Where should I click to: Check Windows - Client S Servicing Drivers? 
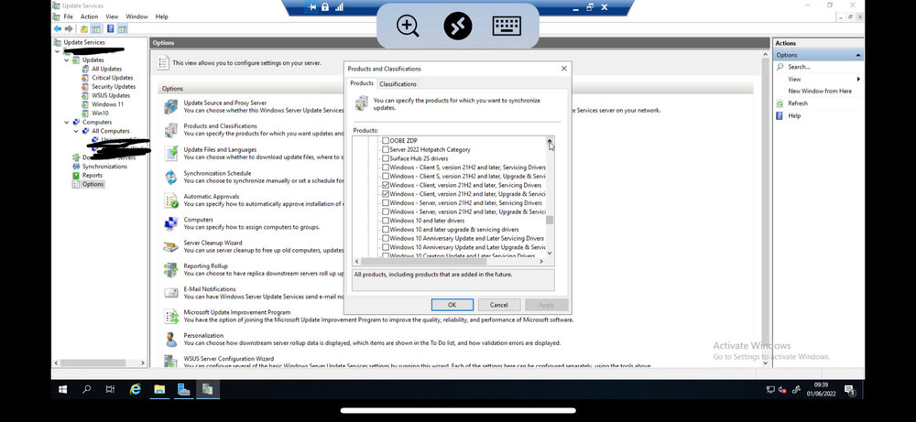tap(385, 168)
